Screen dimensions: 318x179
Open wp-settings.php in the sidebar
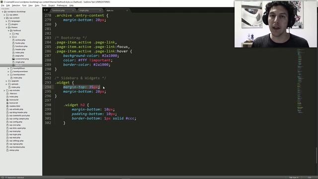click(16, 141)
